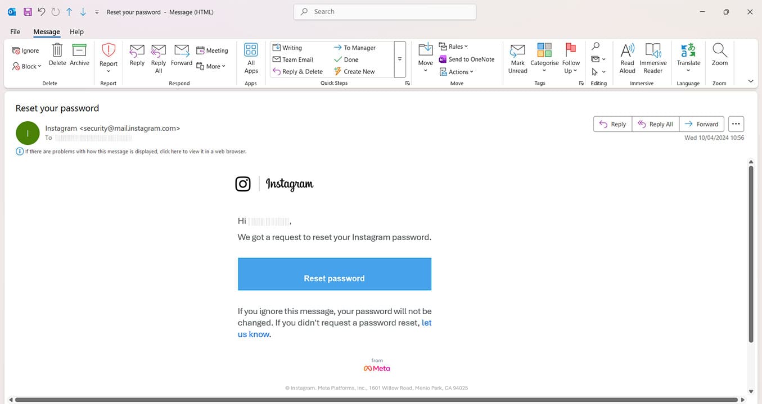Go to next item with down arrow
This screenshot has height=404, width=762.
pyautogui.click(x=83, y=11)
